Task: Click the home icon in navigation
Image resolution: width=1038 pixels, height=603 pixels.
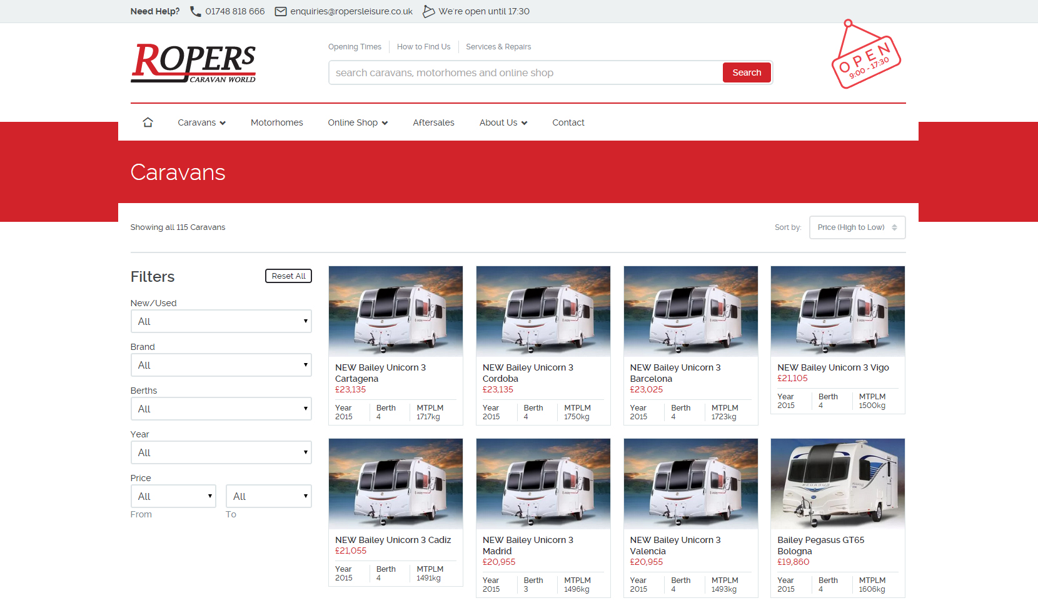Action: coord(148,122)
